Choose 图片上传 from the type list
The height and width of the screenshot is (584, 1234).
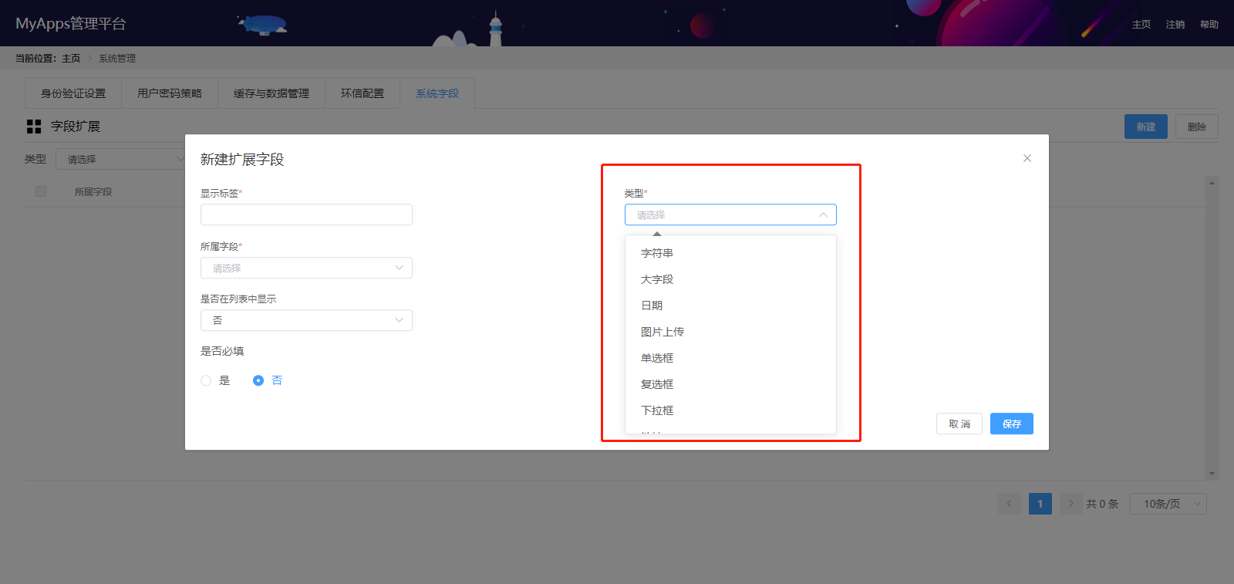[663, 332]
